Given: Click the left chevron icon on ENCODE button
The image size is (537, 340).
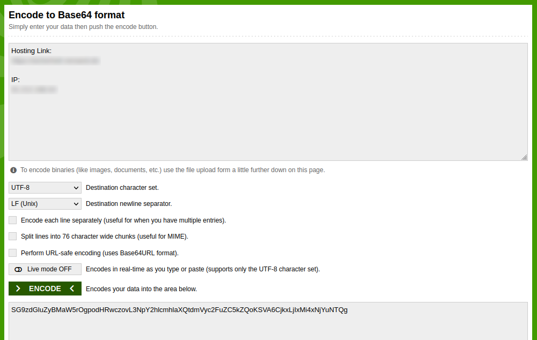Looking at the screenshot, I should [x=72, y=289].
